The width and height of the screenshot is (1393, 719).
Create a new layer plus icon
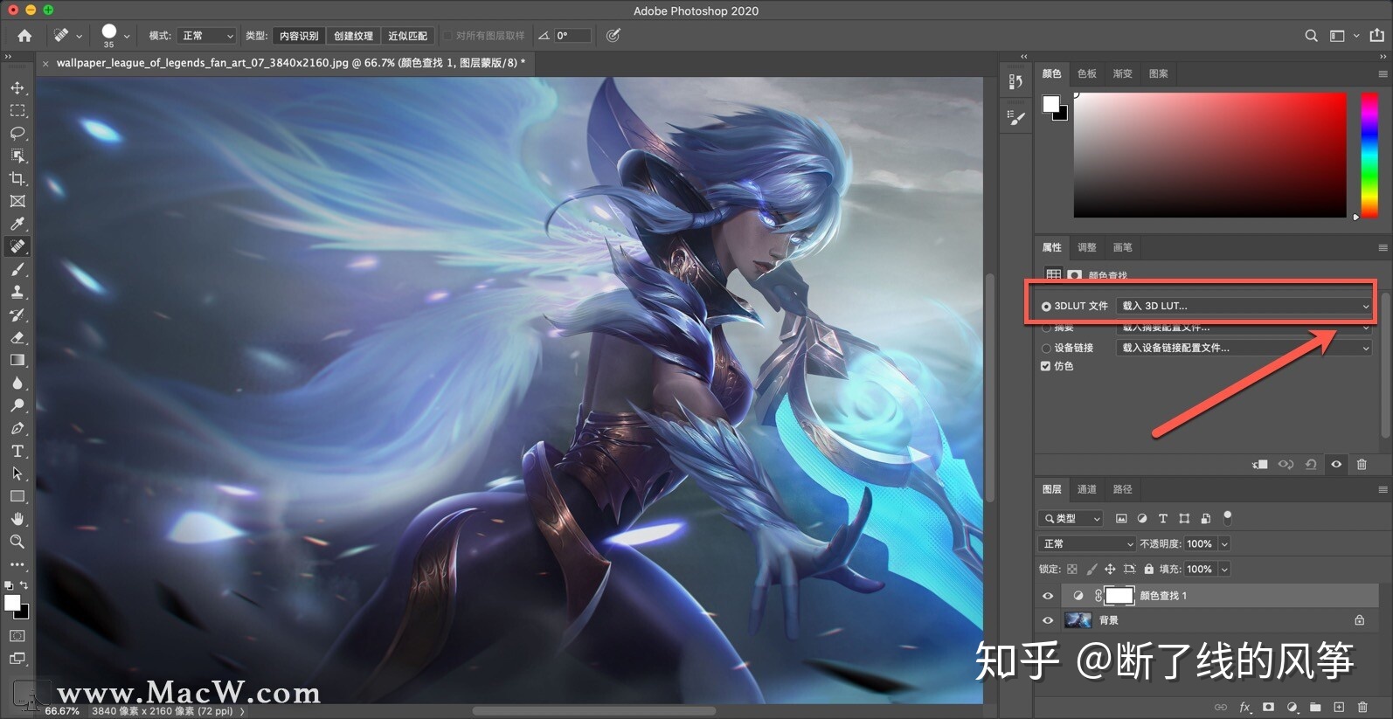click(x=1339, y=707)
